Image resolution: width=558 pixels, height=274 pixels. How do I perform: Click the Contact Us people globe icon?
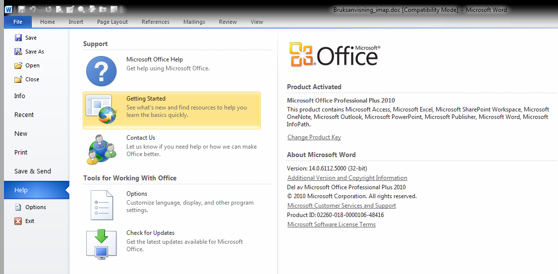(101, 149)
